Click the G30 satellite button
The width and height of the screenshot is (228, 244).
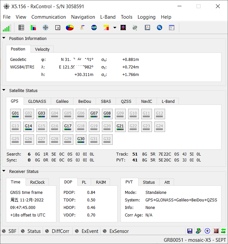(x=81, y=140)
